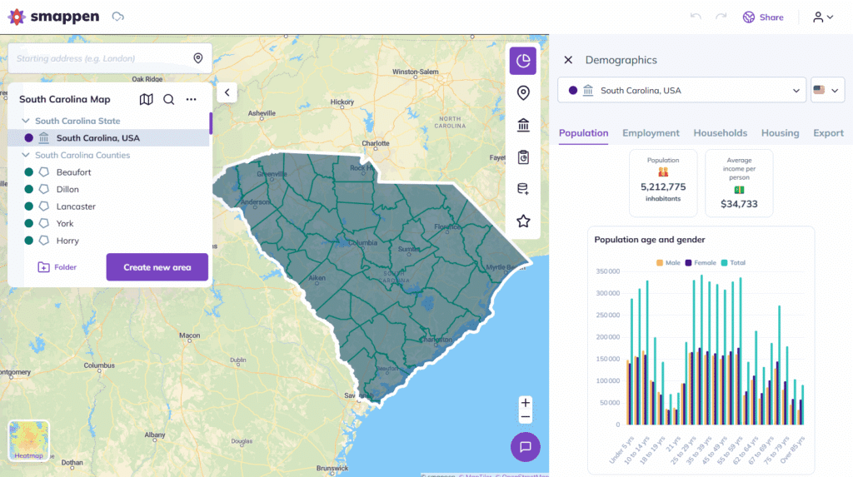Screen dimensions: 853x477
Task: Switch to the Employment tab
Action: 651,133
